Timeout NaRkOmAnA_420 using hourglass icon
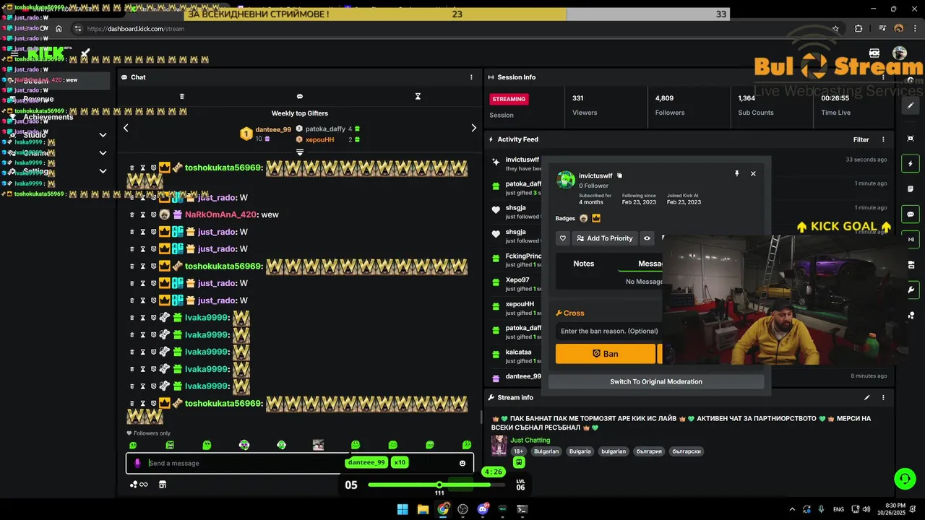The width and height of the screenshot is (925, 520). pyautogui.click(x=143, y=214)
